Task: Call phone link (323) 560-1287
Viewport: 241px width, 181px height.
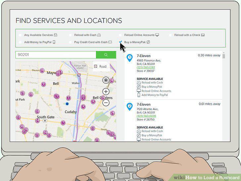Action: point(146,67)
